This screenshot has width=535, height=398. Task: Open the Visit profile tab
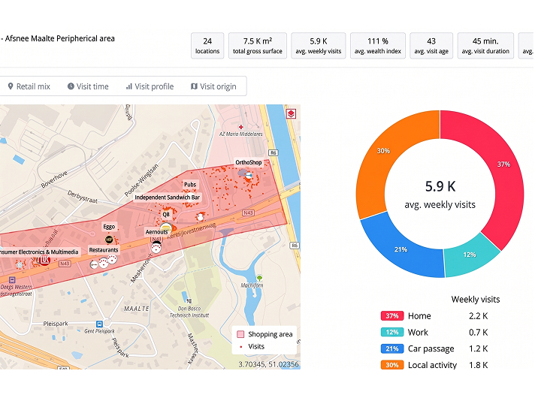(x=150, y=86)
